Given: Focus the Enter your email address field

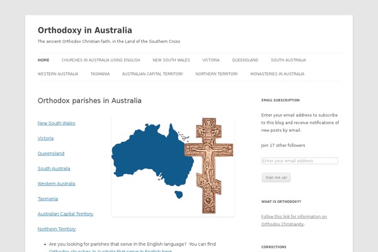Looking at the screenshot, I should coord(300,161).
